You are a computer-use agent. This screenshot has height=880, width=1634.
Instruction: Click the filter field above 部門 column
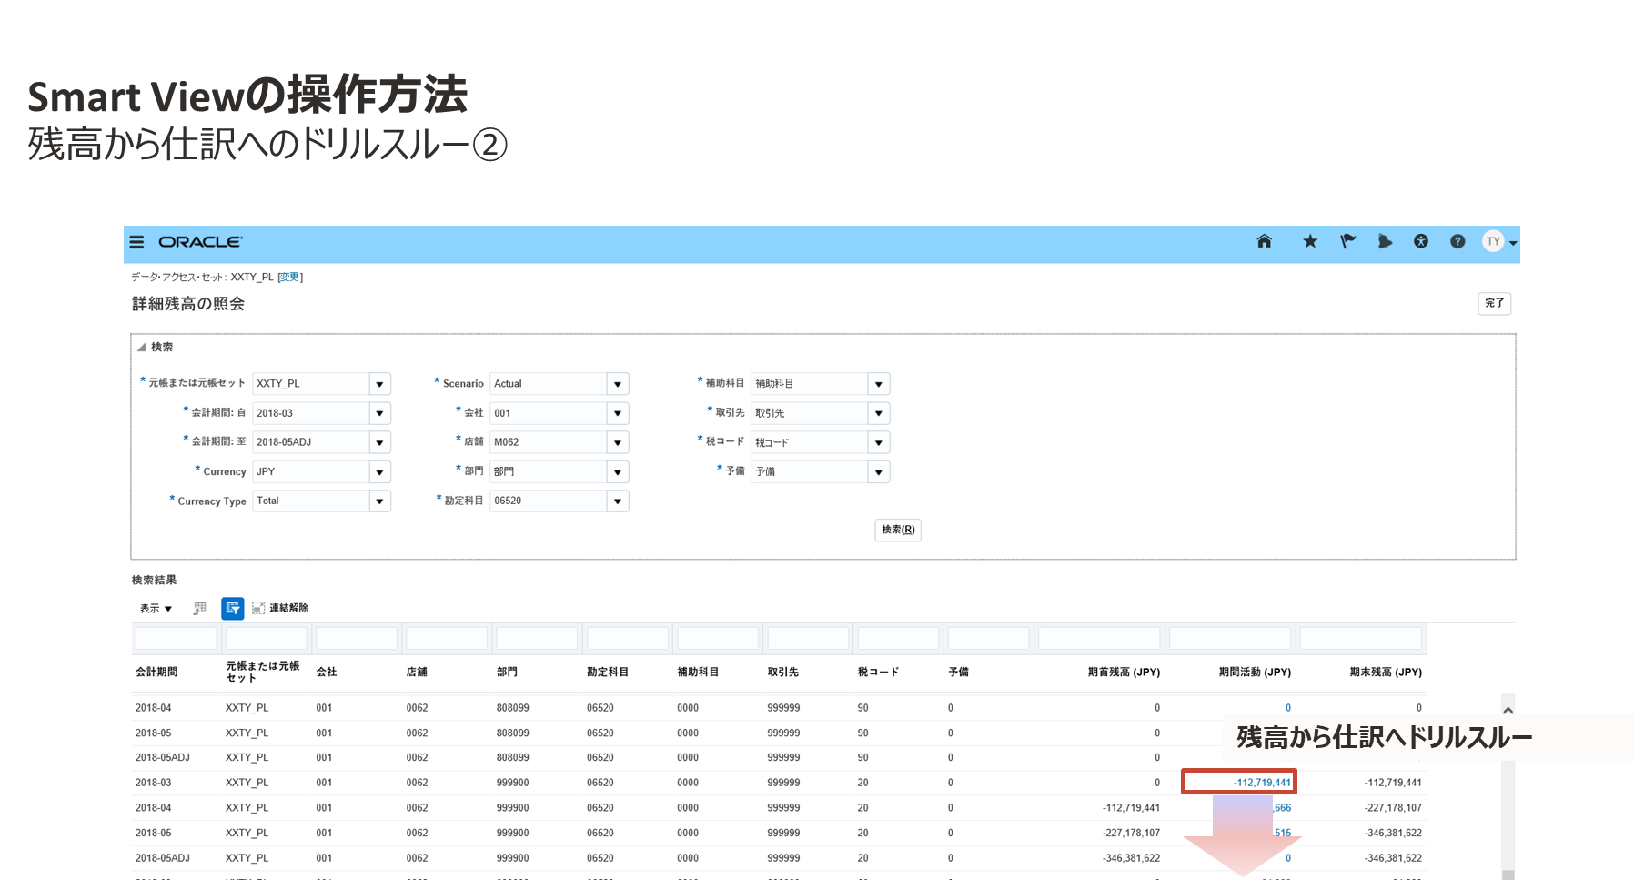click(537, 638)
